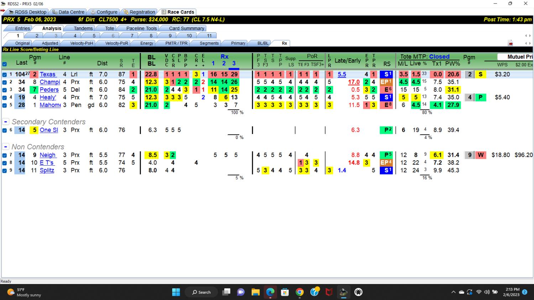
Task: Click the RDSS horse taskbar icon
Action: coord(344,292)
